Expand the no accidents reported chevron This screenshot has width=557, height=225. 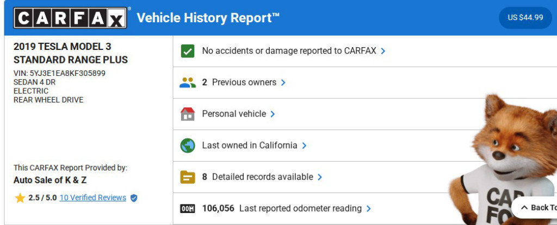383,51
